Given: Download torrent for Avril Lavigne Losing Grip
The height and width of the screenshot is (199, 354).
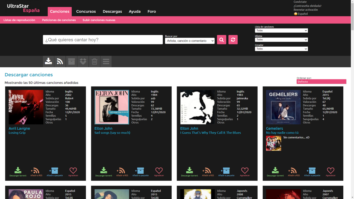Looking at the screenshot, I should point(18,172).
